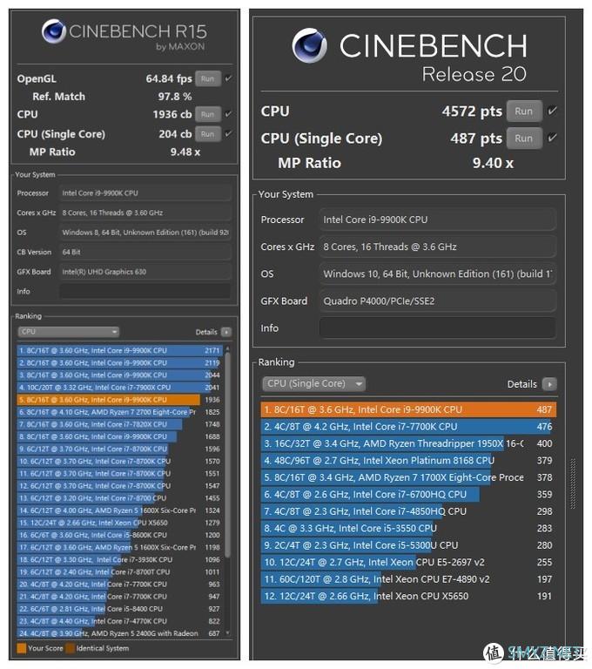Select R20 rank 12 Xeon X5650 row
The height and width of the screenshot is (669, 592).
click(x=408, y=597)
